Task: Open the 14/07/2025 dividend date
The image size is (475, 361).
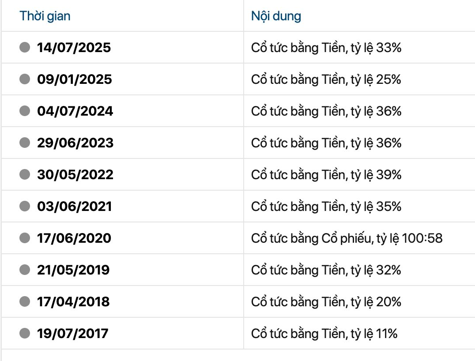Action: pyautogui.click(x=74, y=47)
